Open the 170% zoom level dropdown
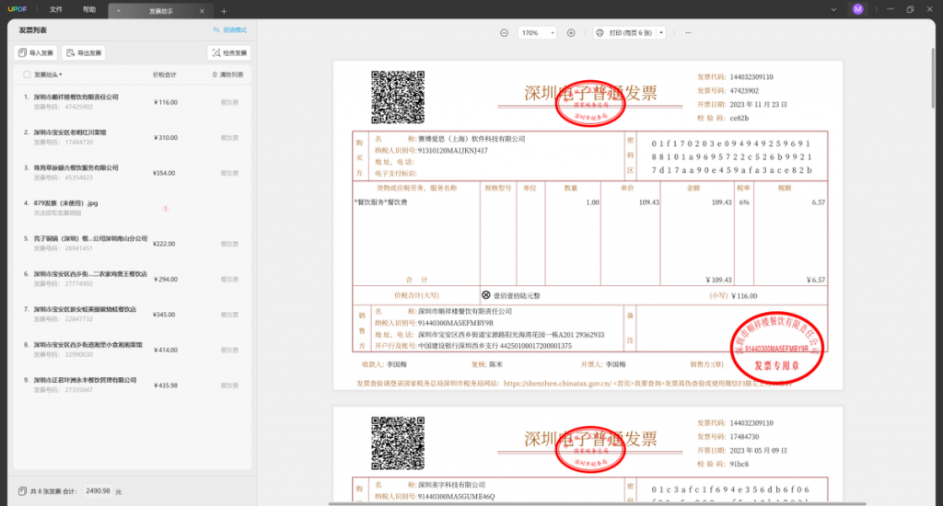Image resolution: width=943 pixels, height=506 pixels. tap(537, 33)
